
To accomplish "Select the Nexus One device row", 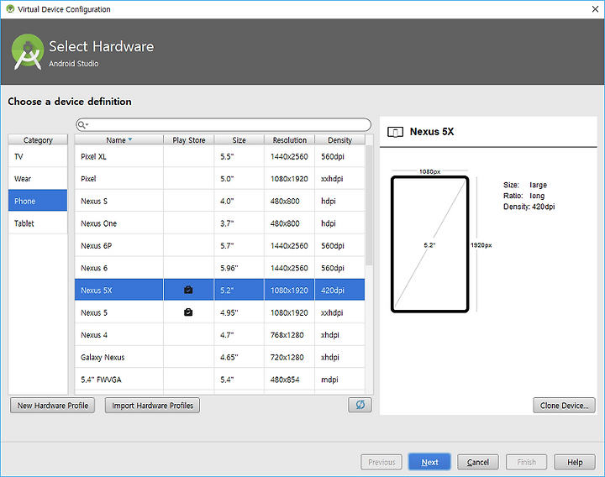I will coord(219,223).
